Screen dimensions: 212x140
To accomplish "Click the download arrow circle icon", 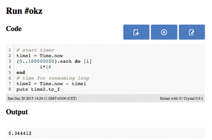I will point(164,32).
